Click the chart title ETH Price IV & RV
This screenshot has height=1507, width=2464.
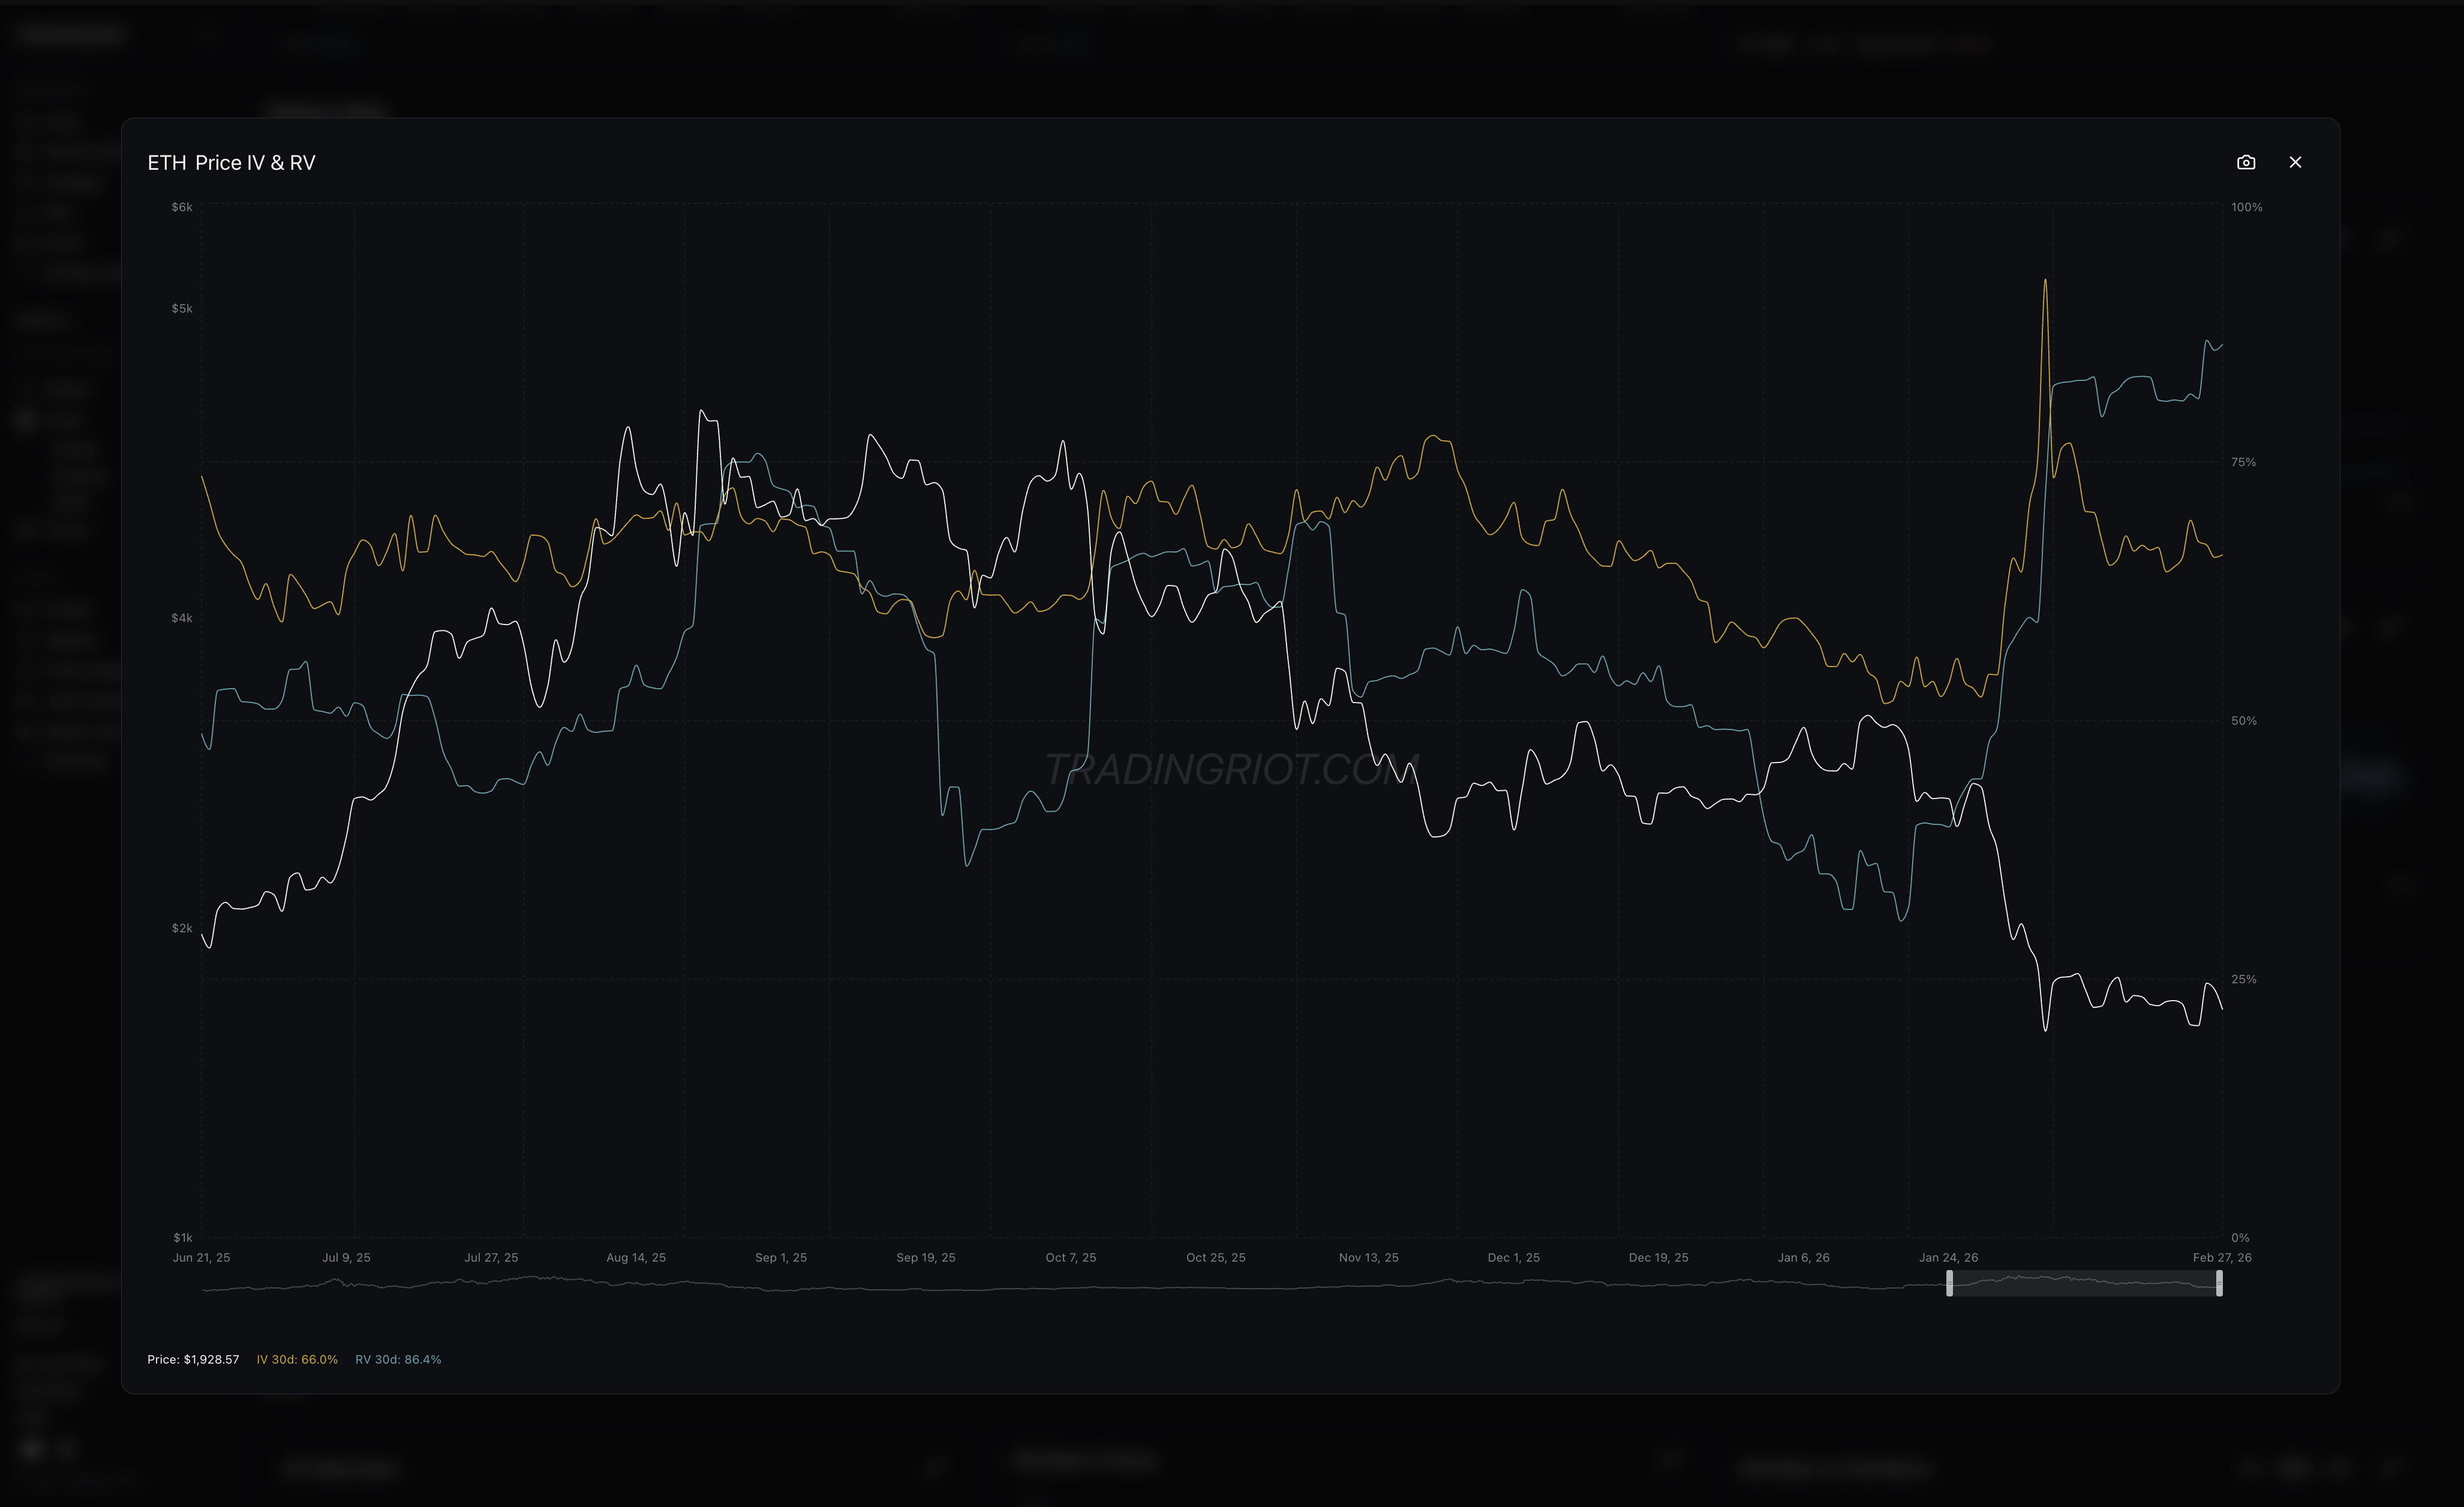tap(232, 161)
